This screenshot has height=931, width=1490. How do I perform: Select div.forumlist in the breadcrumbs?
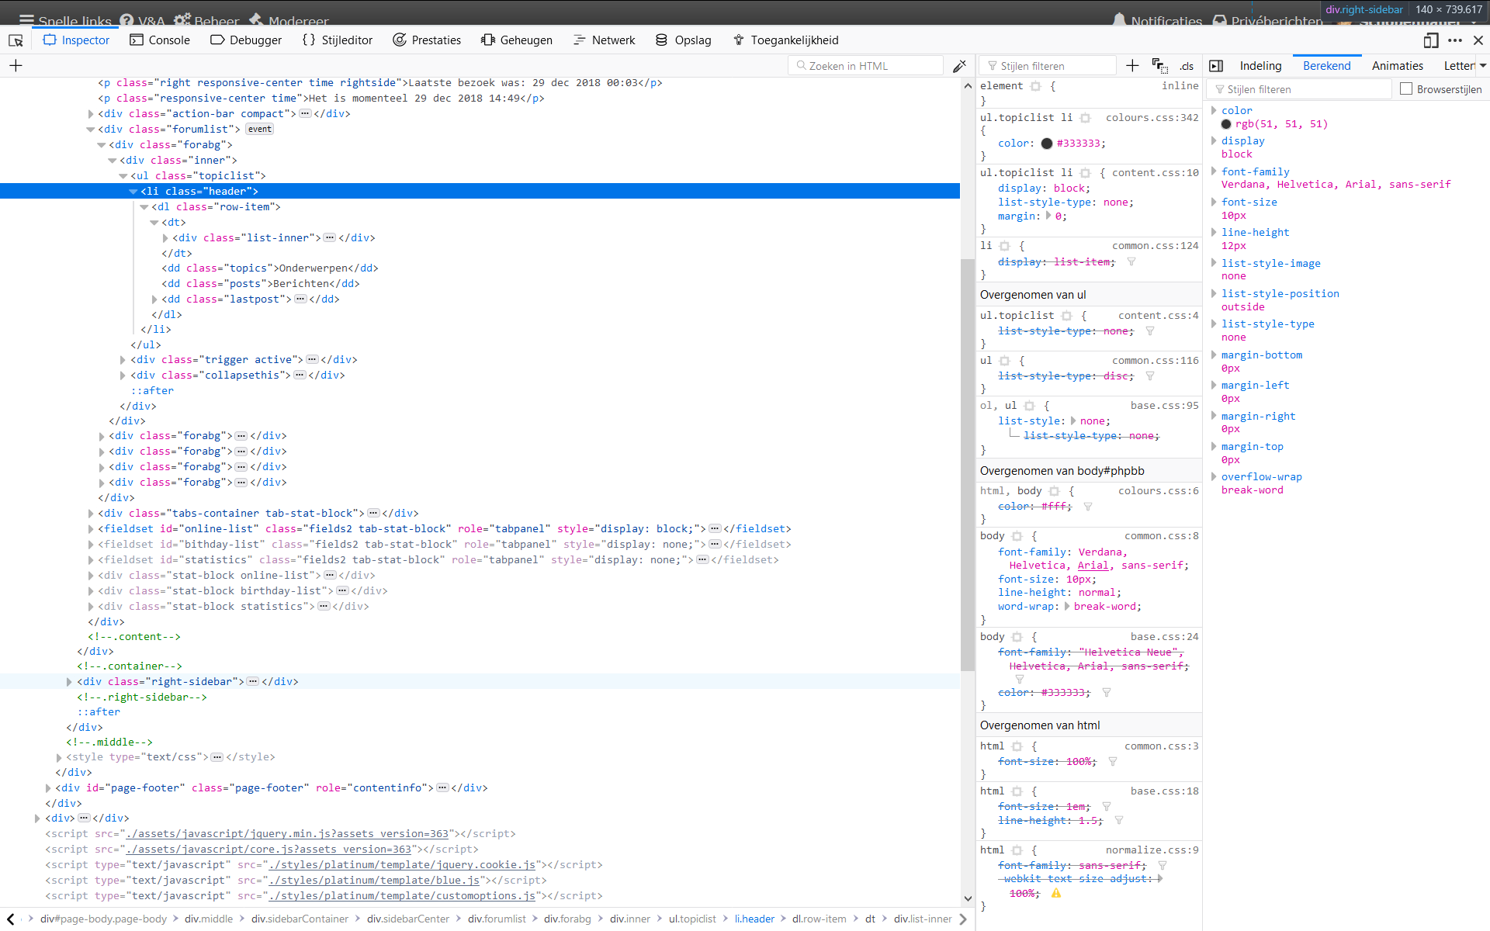497,919
